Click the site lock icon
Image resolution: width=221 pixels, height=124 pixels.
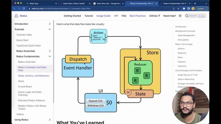(x=29, y=9)
